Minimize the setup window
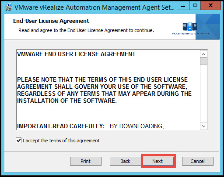The image size is (224, 177). tap(183, 6)
